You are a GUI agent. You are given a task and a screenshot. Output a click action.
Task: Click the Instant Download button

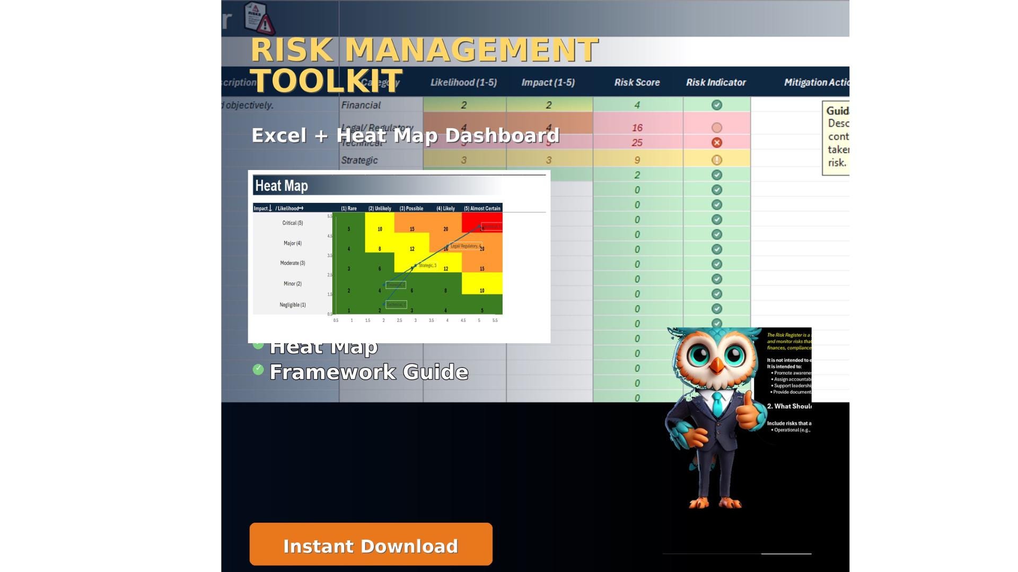371,544
